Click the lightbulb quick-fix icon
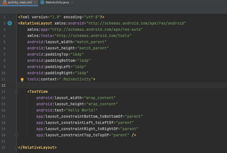 22,80
